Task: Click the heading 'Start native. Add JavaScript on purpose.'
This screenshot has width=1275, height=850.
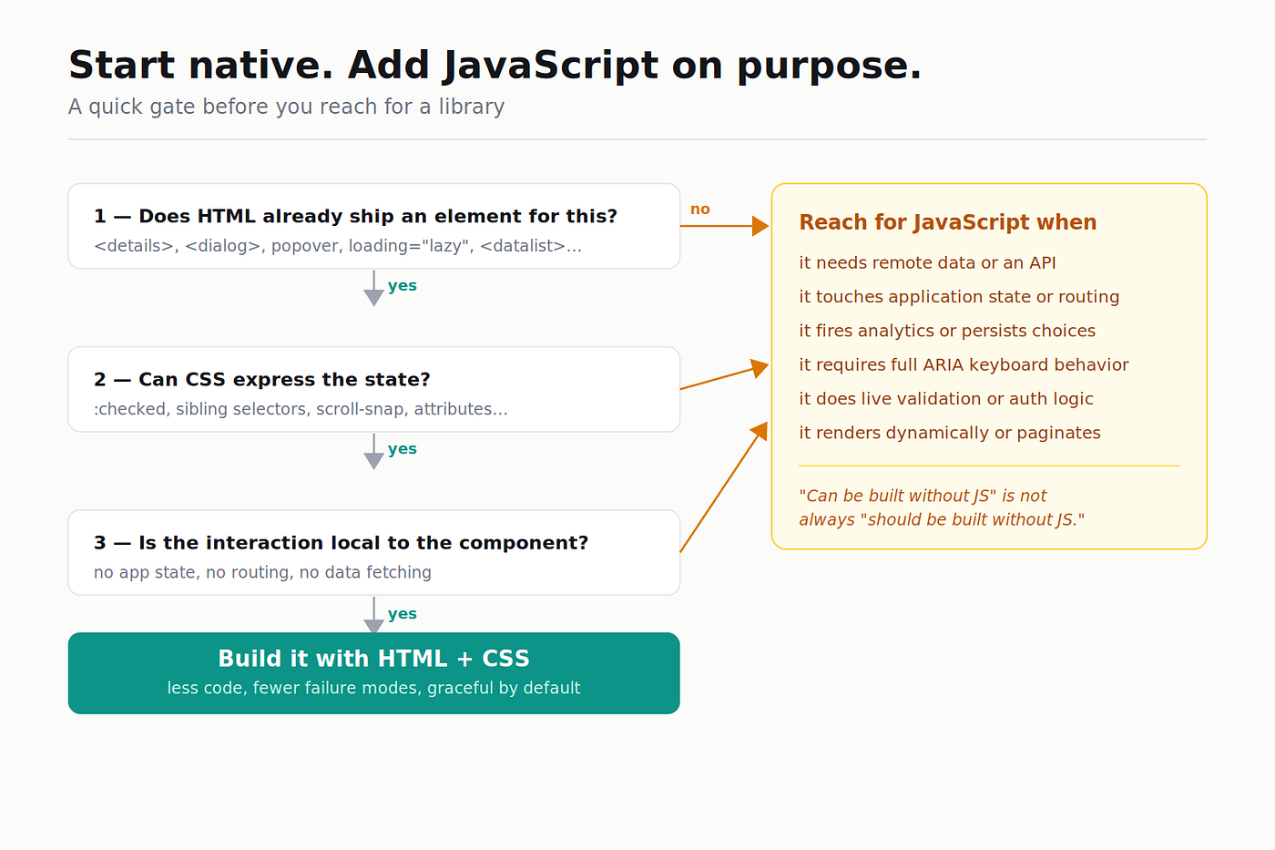Action: [495, 66]
